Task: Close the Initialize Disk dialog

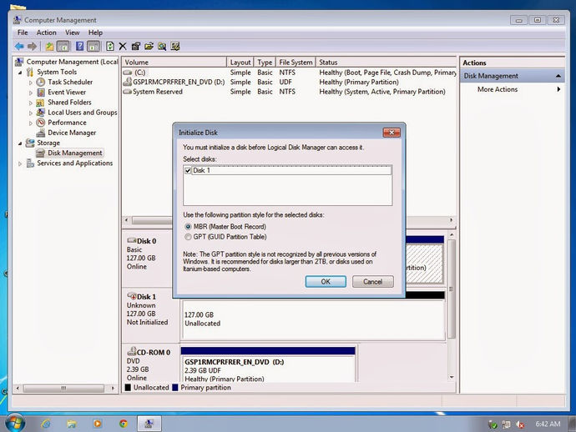Action: tap(392, 133)
